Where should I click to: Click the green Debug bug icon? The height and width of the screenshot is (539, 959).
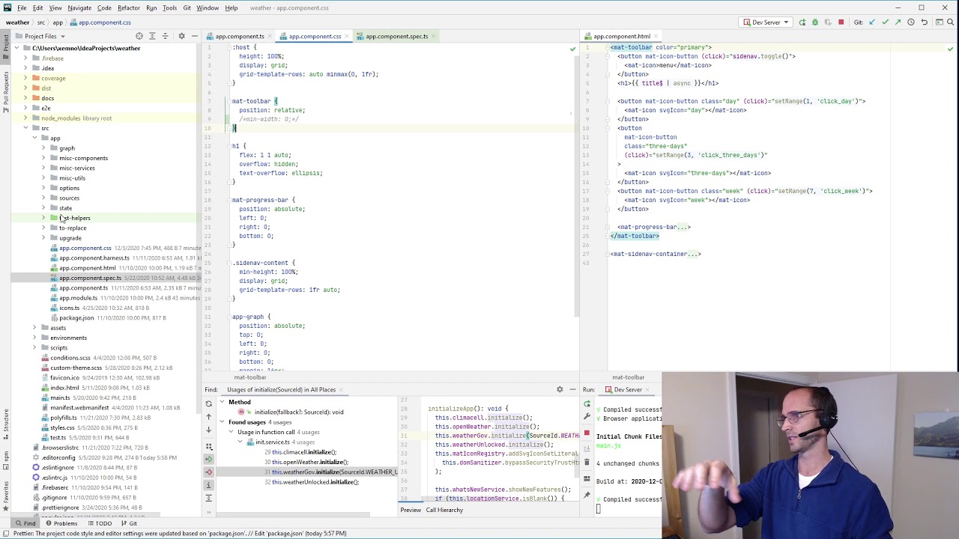point(815,22)
